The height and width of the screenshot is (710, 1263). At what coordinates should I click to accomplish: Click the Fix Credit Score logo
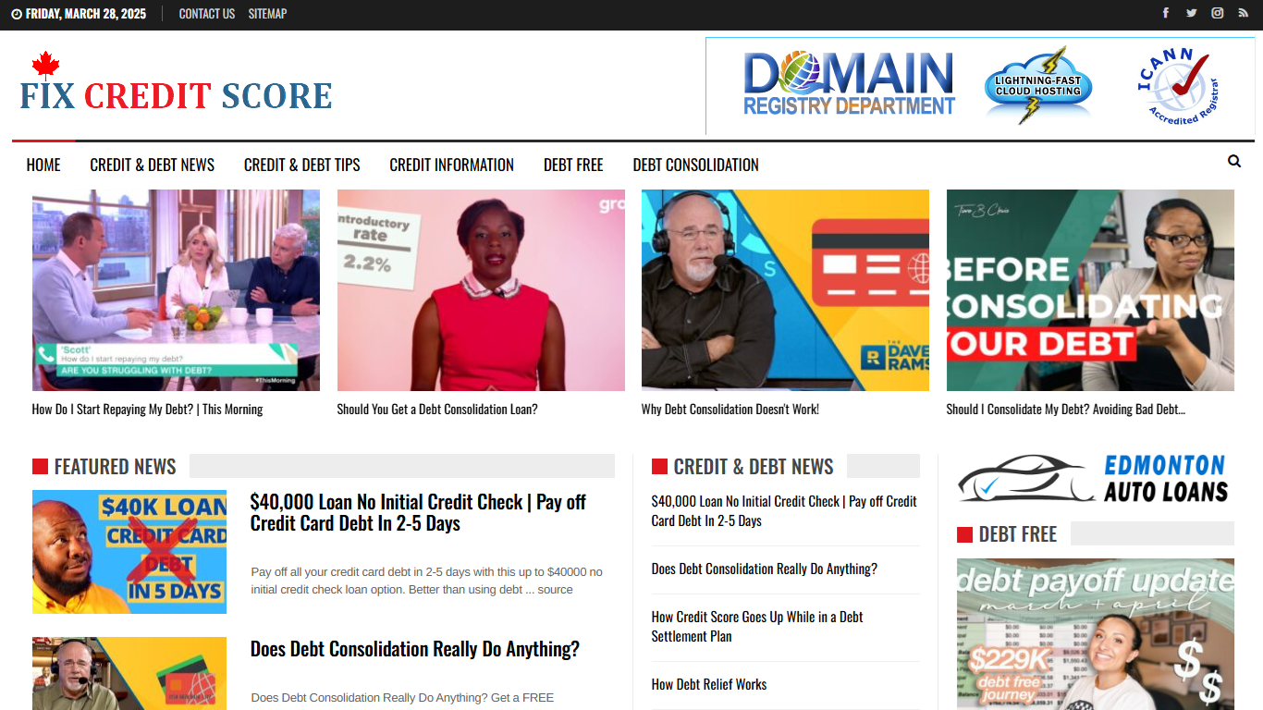coord(176,83)
